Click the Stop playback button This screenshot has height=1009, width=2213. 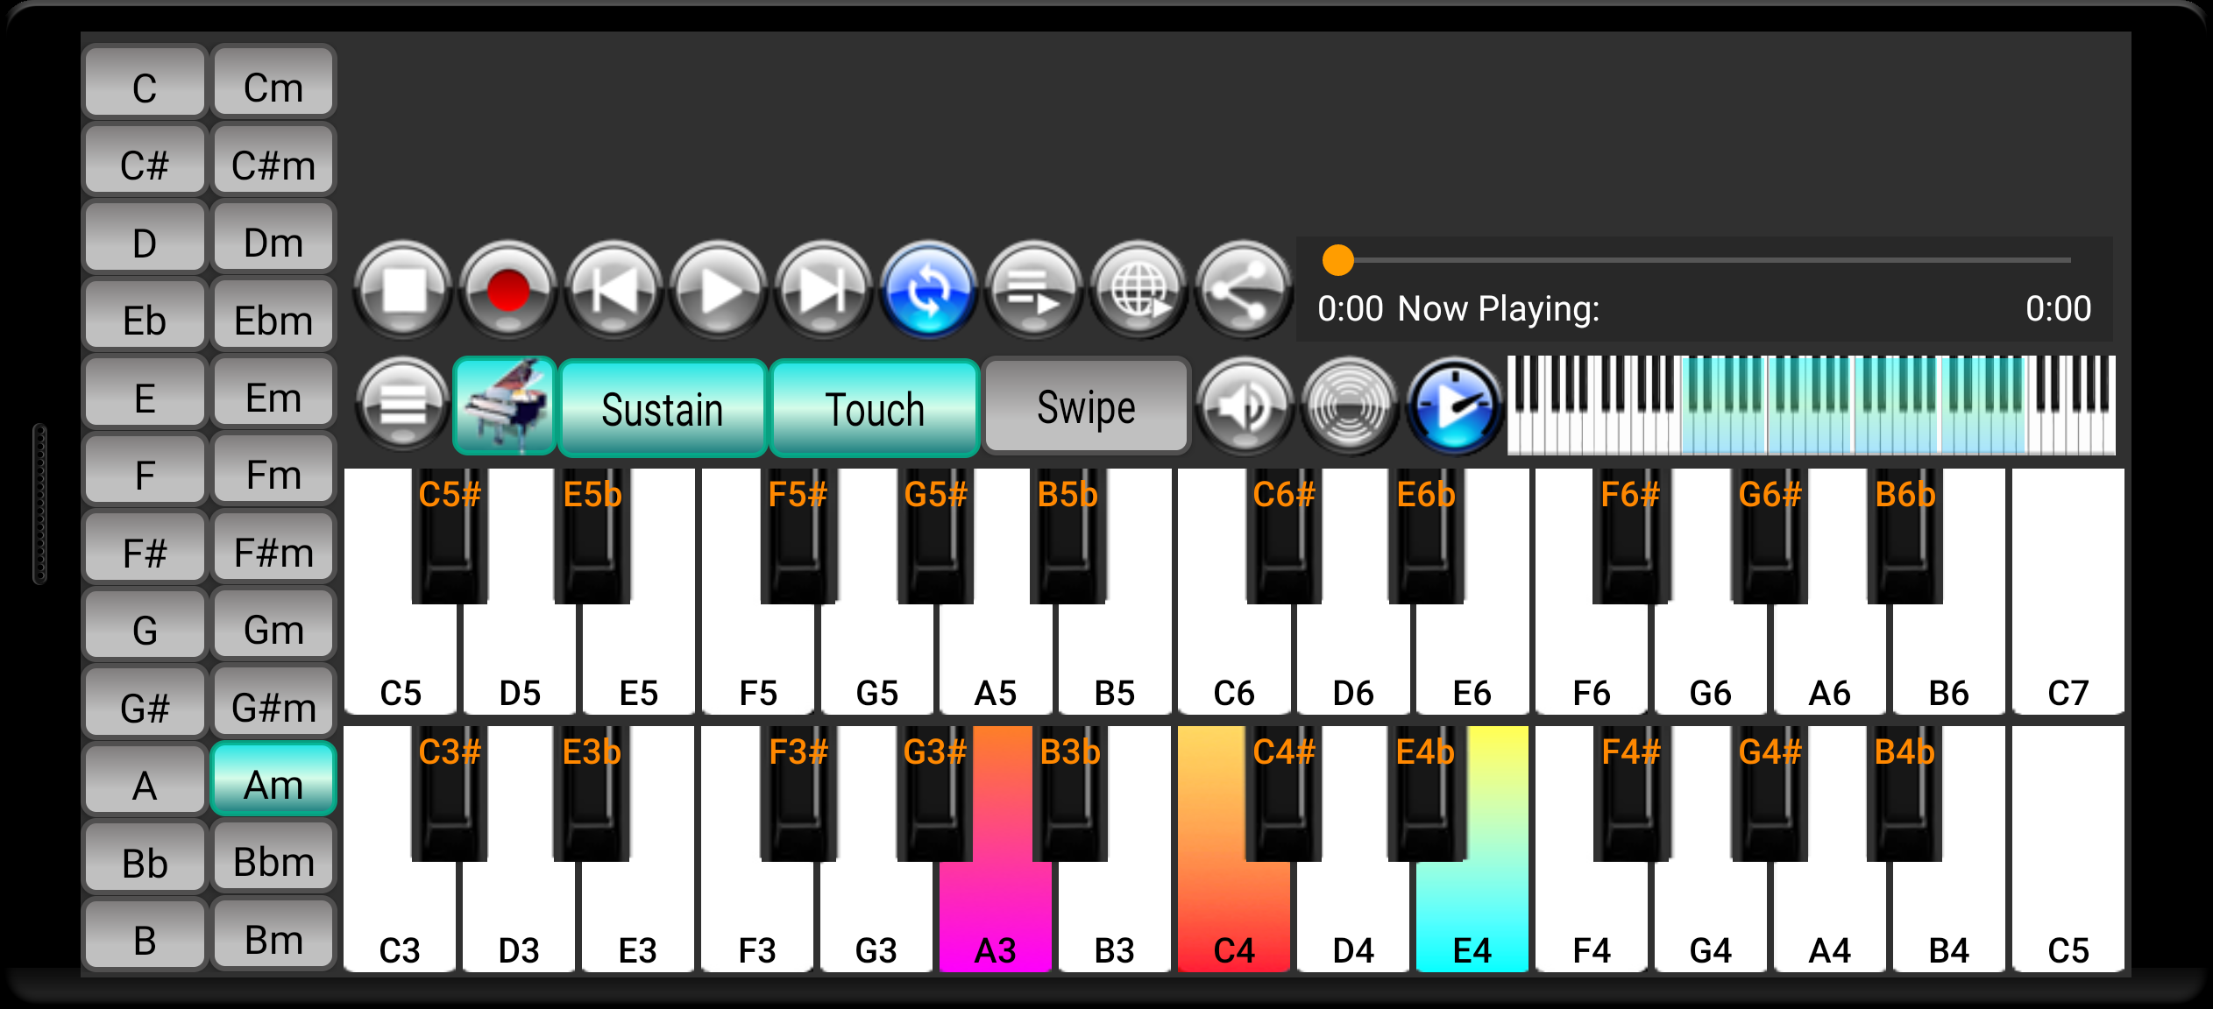pyautogui.click(x=403, y=290)
